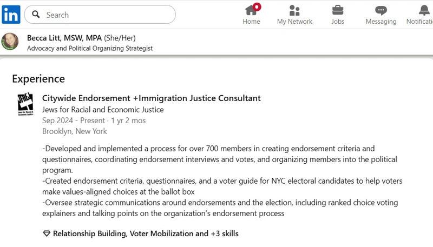Open the Notifications bell icon
Screen dimensions: 433x247
click(x=424, y=10)
